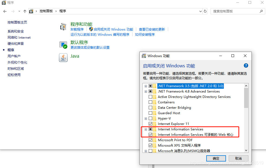266x168 pixels.
Task: Click 查看已安装的更新 link
Action: coord(152,29)
